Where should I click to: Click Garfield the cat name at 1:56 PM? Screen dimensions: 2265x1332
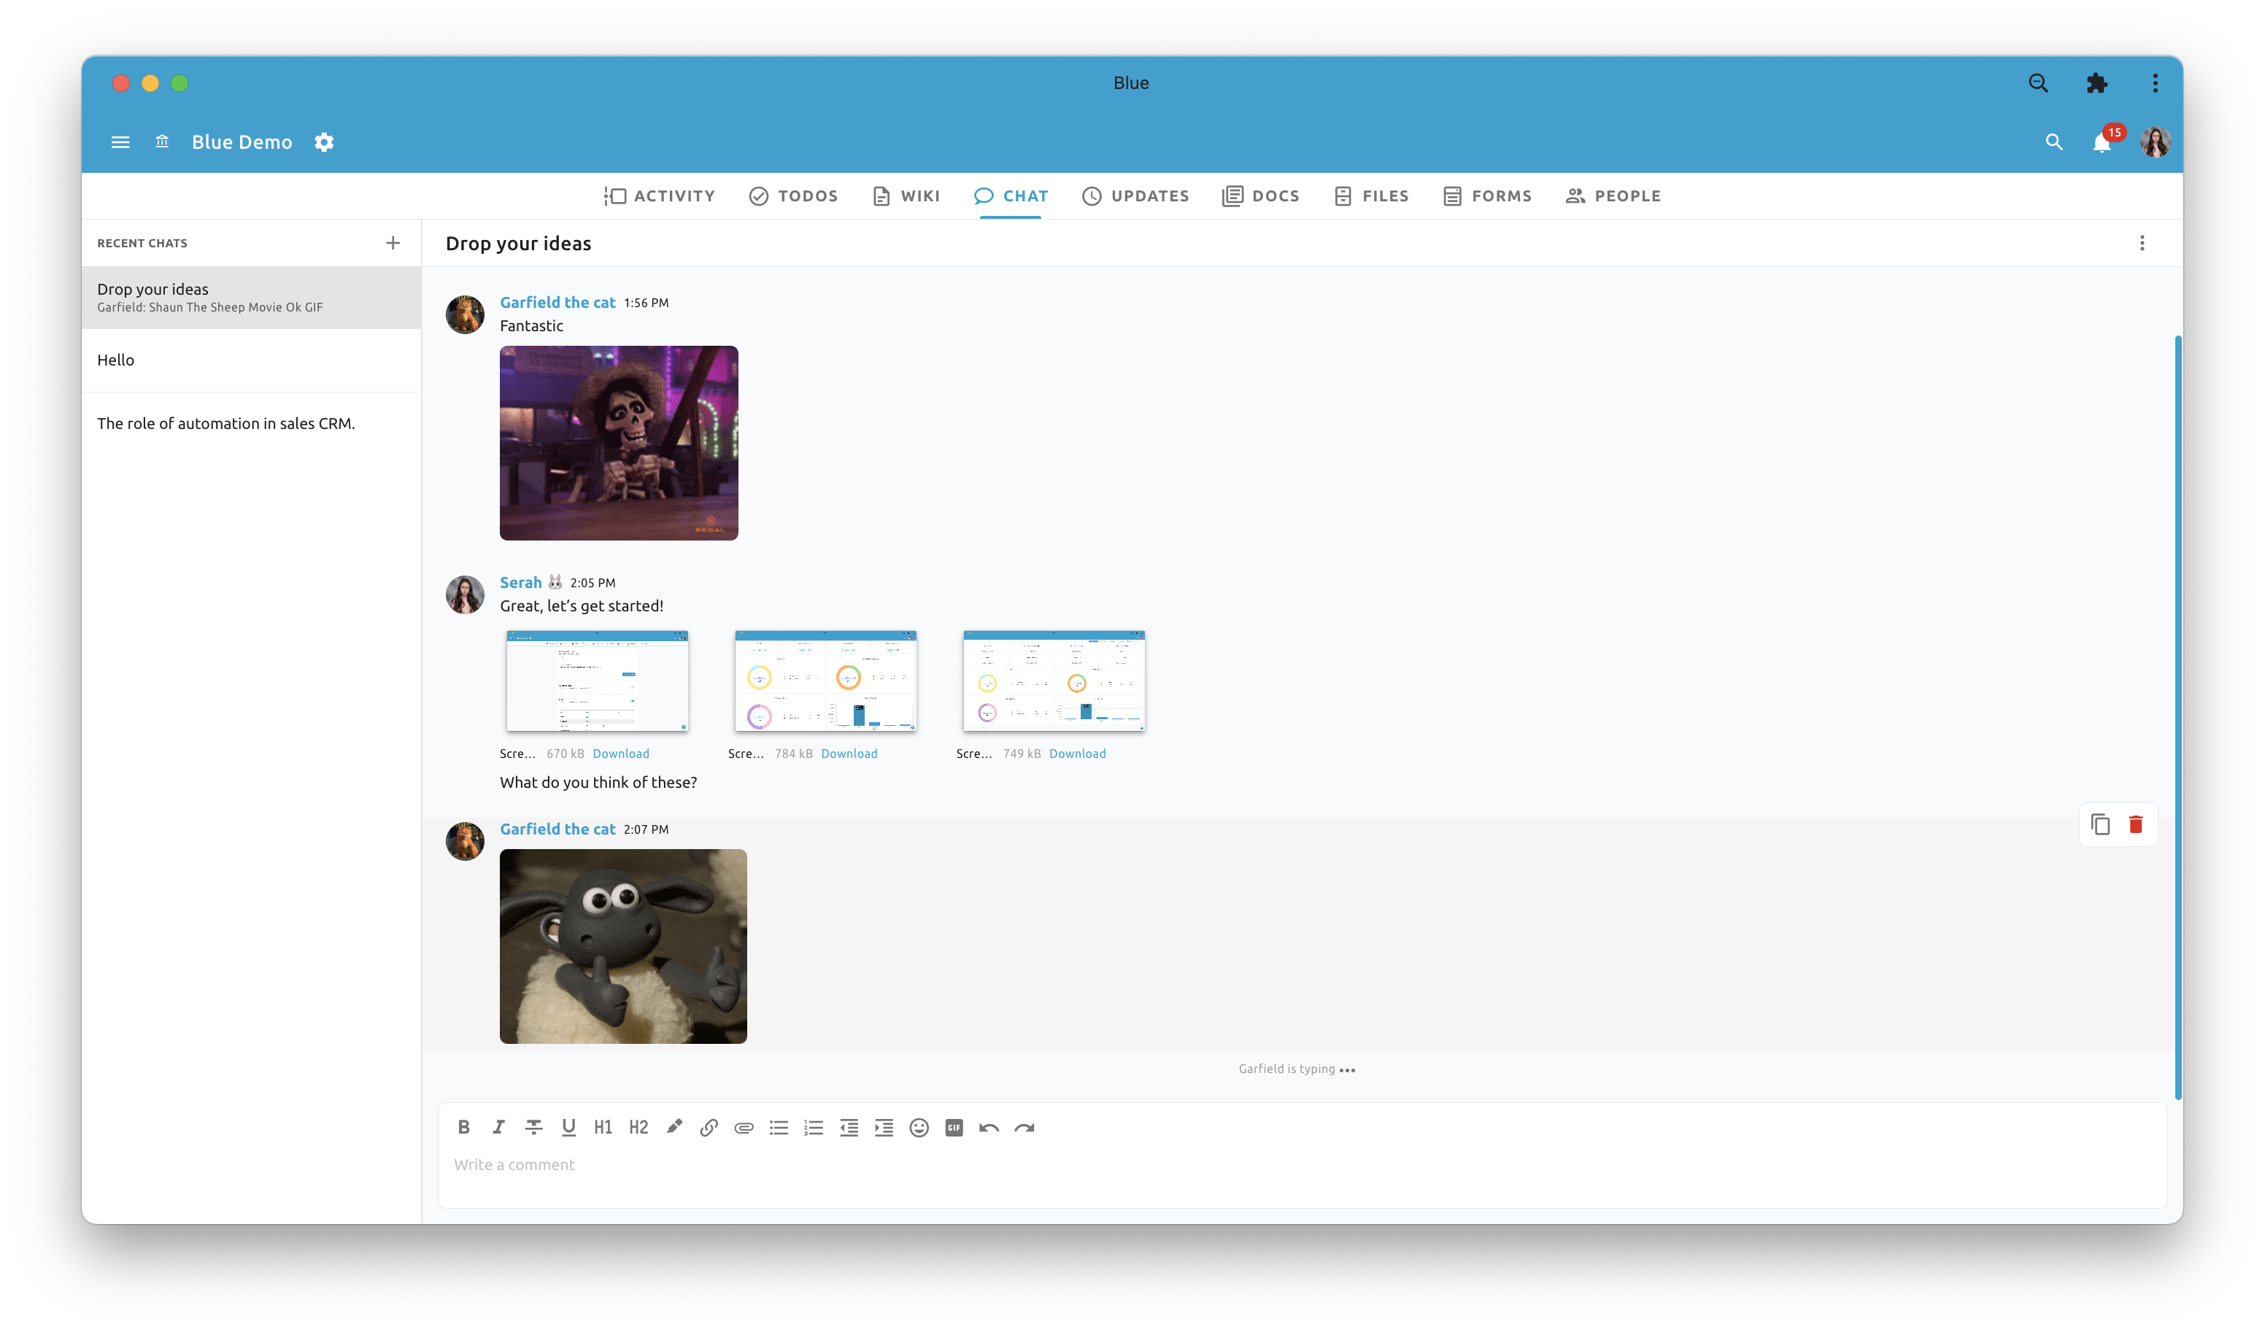(x=557, y=302)
